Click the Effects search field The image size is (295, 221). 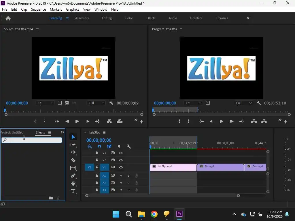[32, 140]
